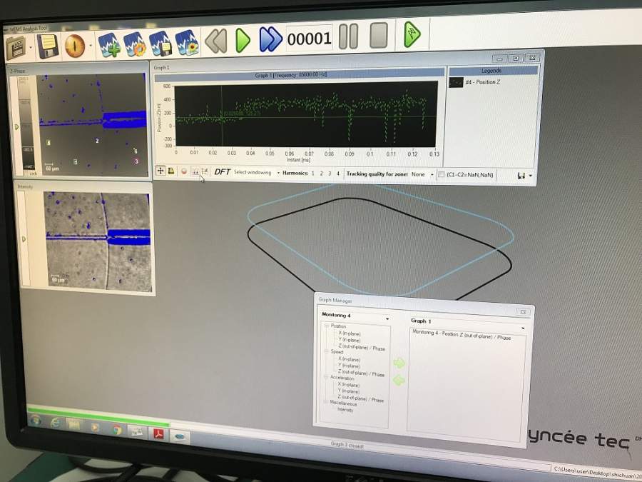Viewport: 642px width, 482px height.
Task: Click the grey rewind arrows
Action: click(x=215, y=41)
